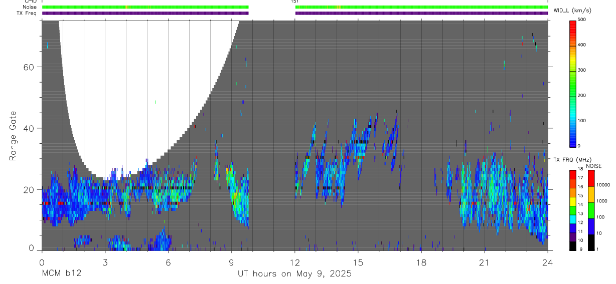The image size is (616, 284).
Task: Click the 12 tick on UT hours axis
Action: pyautogui.click(x=295, y=262)
